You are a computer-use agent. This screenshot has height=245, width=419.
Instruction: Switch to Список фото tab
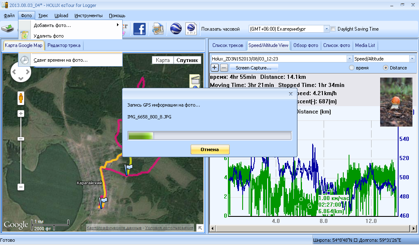[x=336, y=45]
